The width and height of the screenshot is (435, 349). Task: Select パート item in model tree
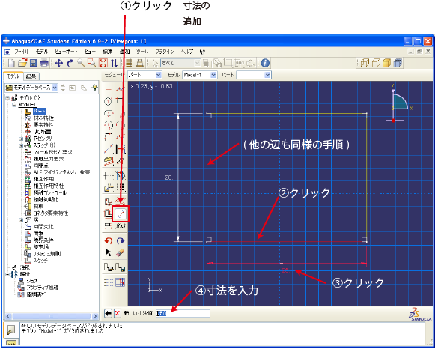[40, 112]
